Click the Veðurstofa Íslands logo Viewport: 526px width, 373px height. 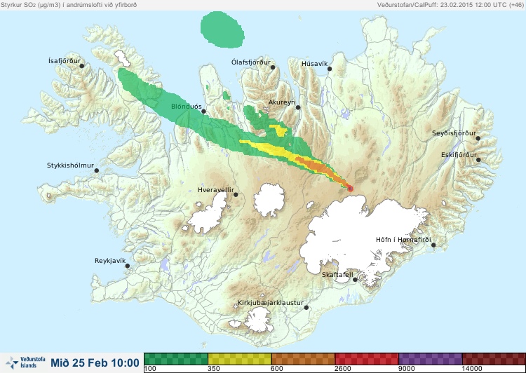25,362
